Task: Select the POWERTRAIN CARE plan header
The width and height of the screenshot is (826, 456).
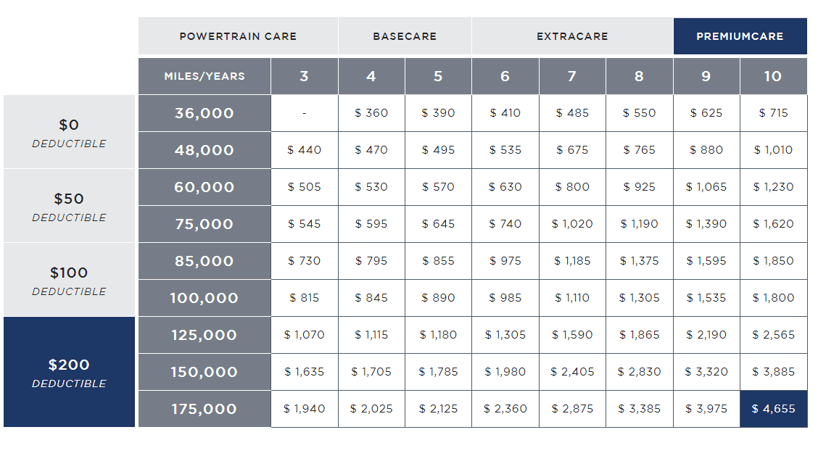Action: coord(238,36)
